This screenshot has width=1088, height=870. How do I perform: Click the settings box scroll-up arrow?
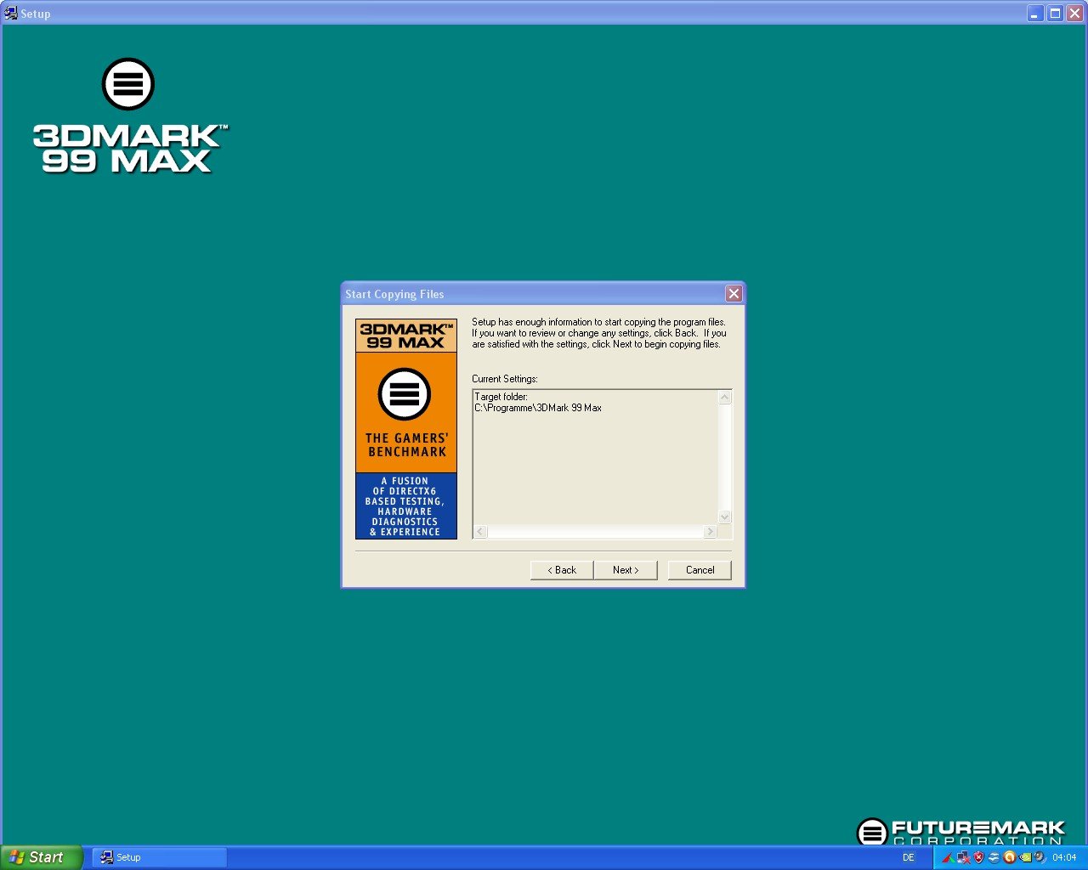pyautogui.click(x=725, y=398)
